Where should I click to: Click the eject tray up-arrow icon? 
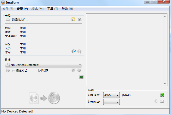point(73,71)
